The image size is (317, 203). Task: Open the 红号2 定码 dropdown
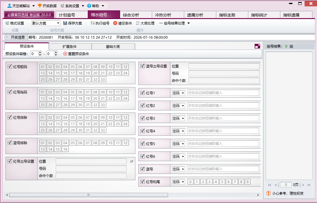click(178, 106)
